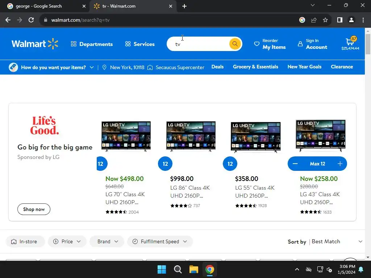Viewport: 371px width, 278px height.
Task: Open New Year Goals
Action: point(304,67)
